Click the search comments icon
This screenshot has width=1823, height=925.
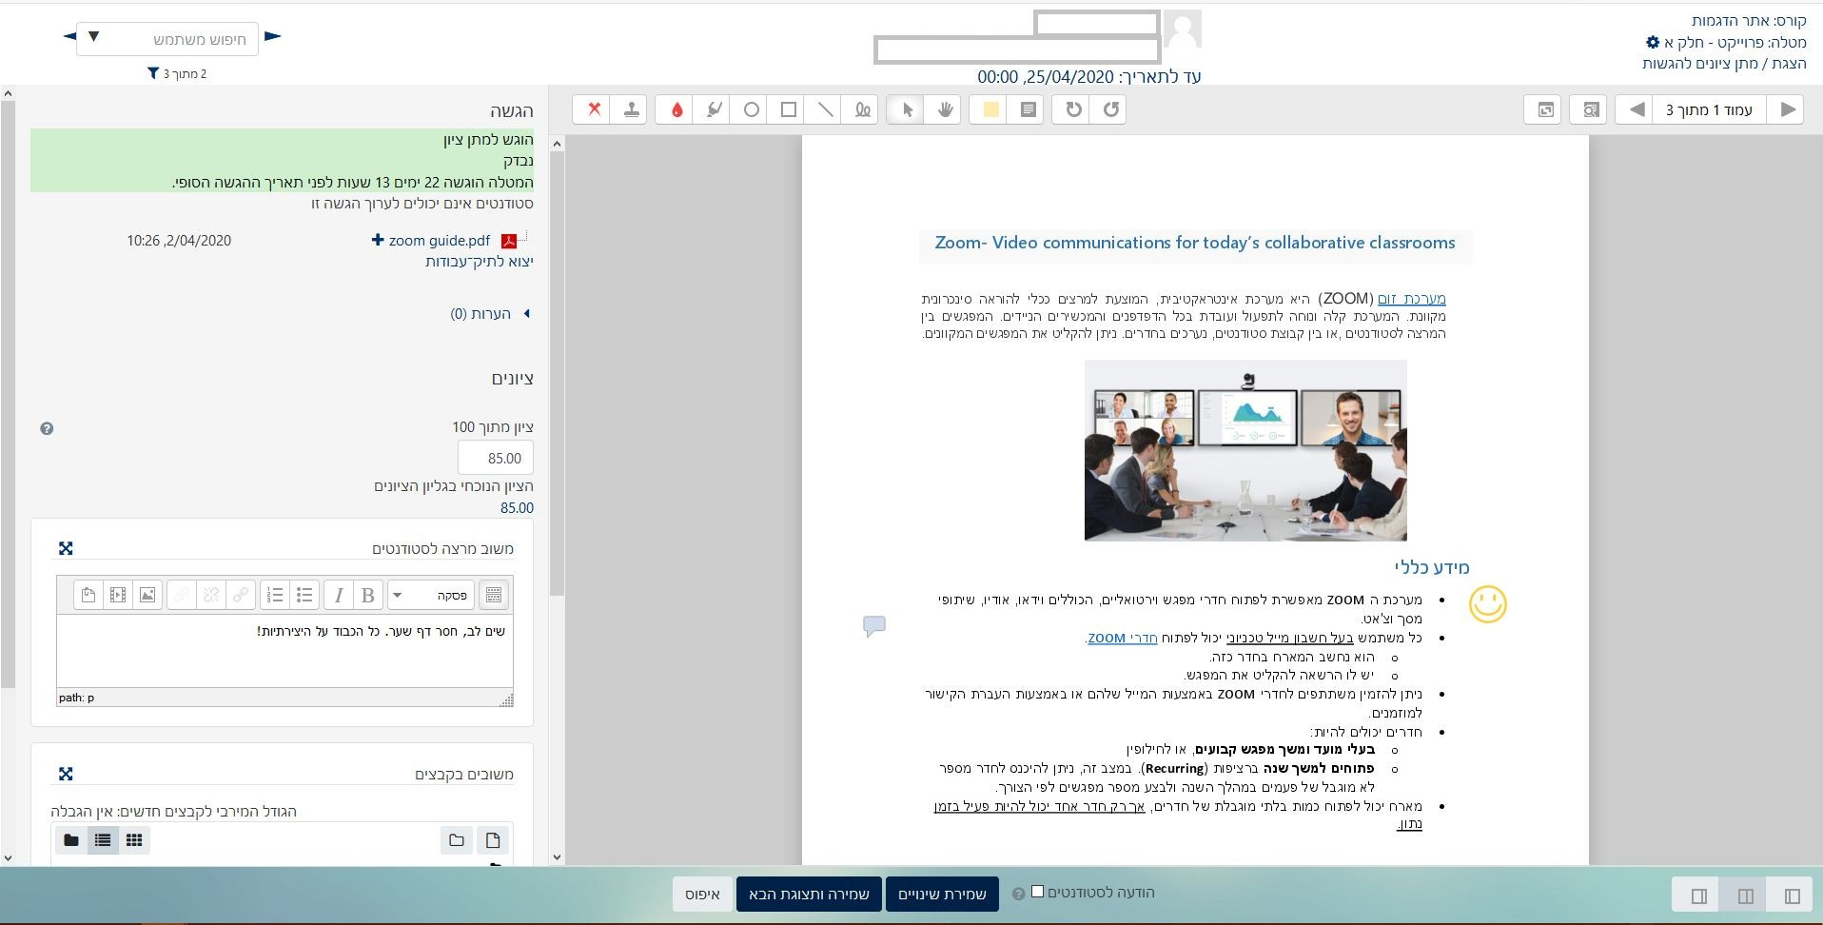coord(1591,109)
